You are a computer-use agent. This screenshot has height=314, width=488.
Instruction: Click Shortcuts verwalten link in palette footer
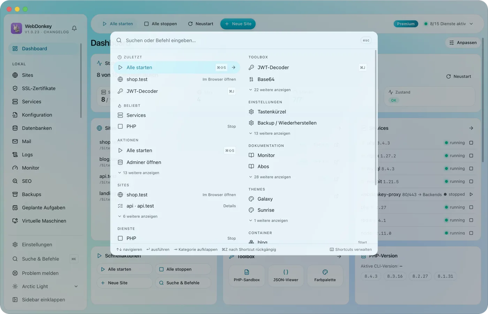click(351, 249)
